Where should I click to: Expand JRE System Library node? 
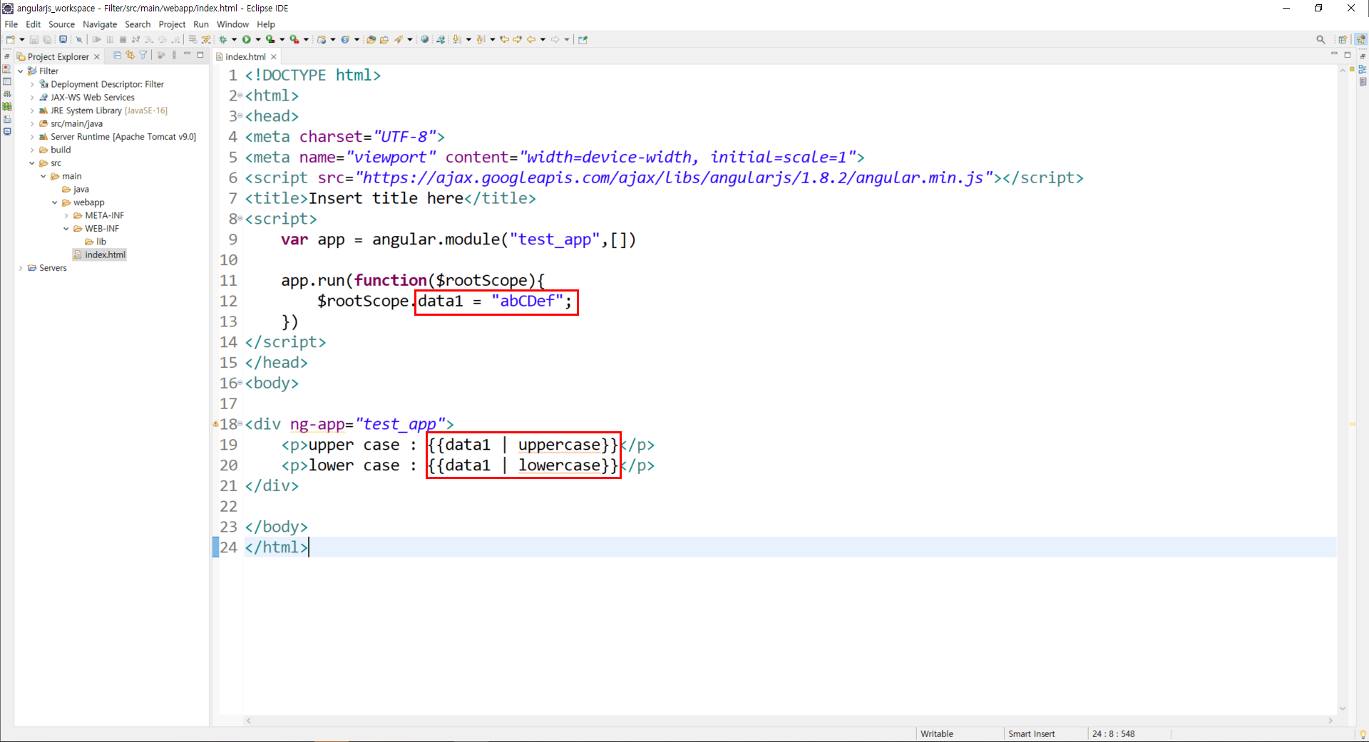click(x=32, y=110)
